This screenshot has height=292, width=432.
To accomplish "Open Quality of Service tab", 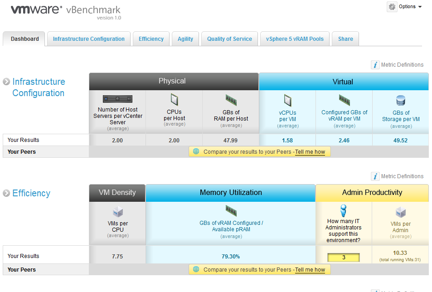I will (x=229, y=39).
